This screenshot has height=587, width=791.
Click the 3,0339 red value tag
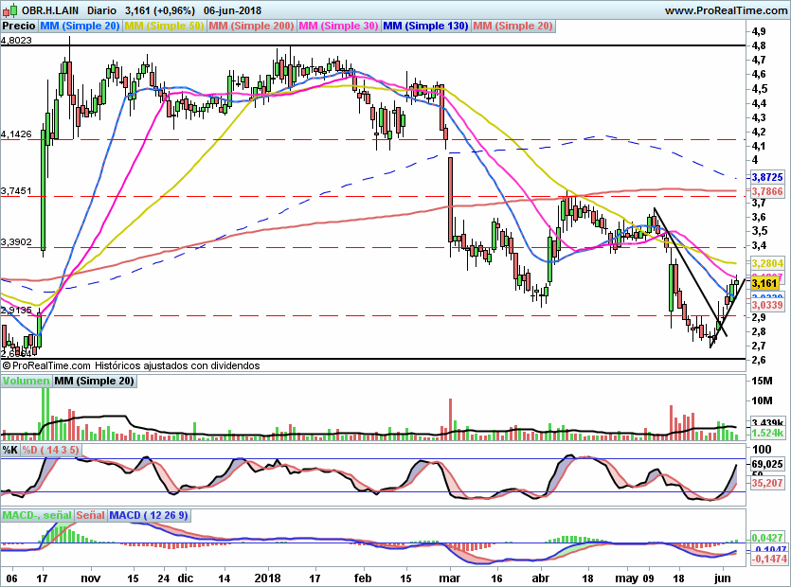pos(767,305)
